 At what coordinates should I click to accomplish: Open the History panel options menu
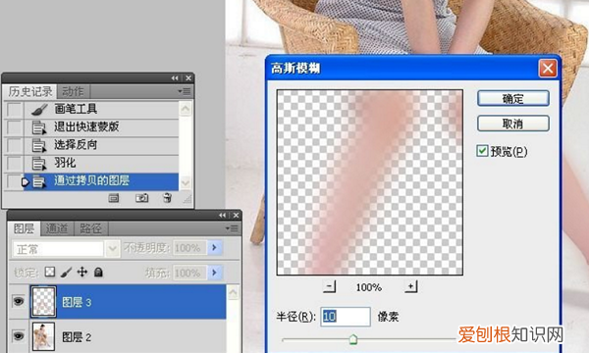coord(185,91)
